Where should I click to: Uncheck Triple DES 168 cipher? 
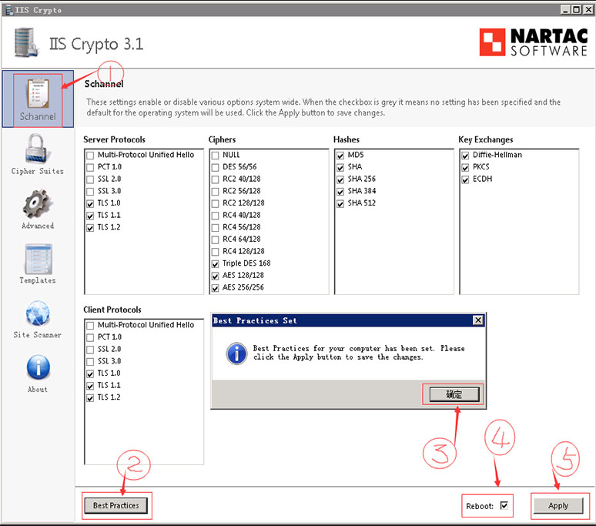click(x=216, y=263)
